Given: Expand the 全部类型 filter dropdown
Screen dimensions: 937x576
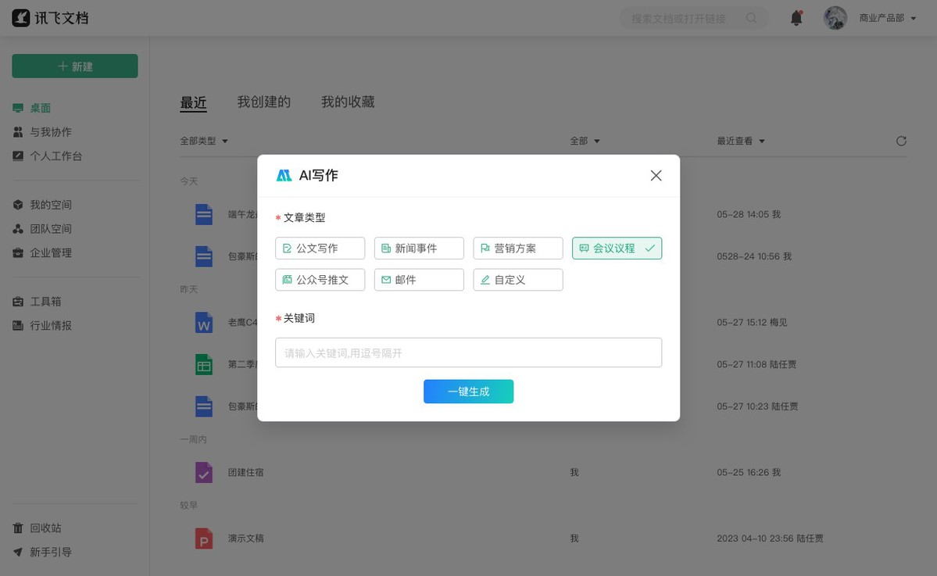Looking at the screenshot, I should (x=204, y=141).
